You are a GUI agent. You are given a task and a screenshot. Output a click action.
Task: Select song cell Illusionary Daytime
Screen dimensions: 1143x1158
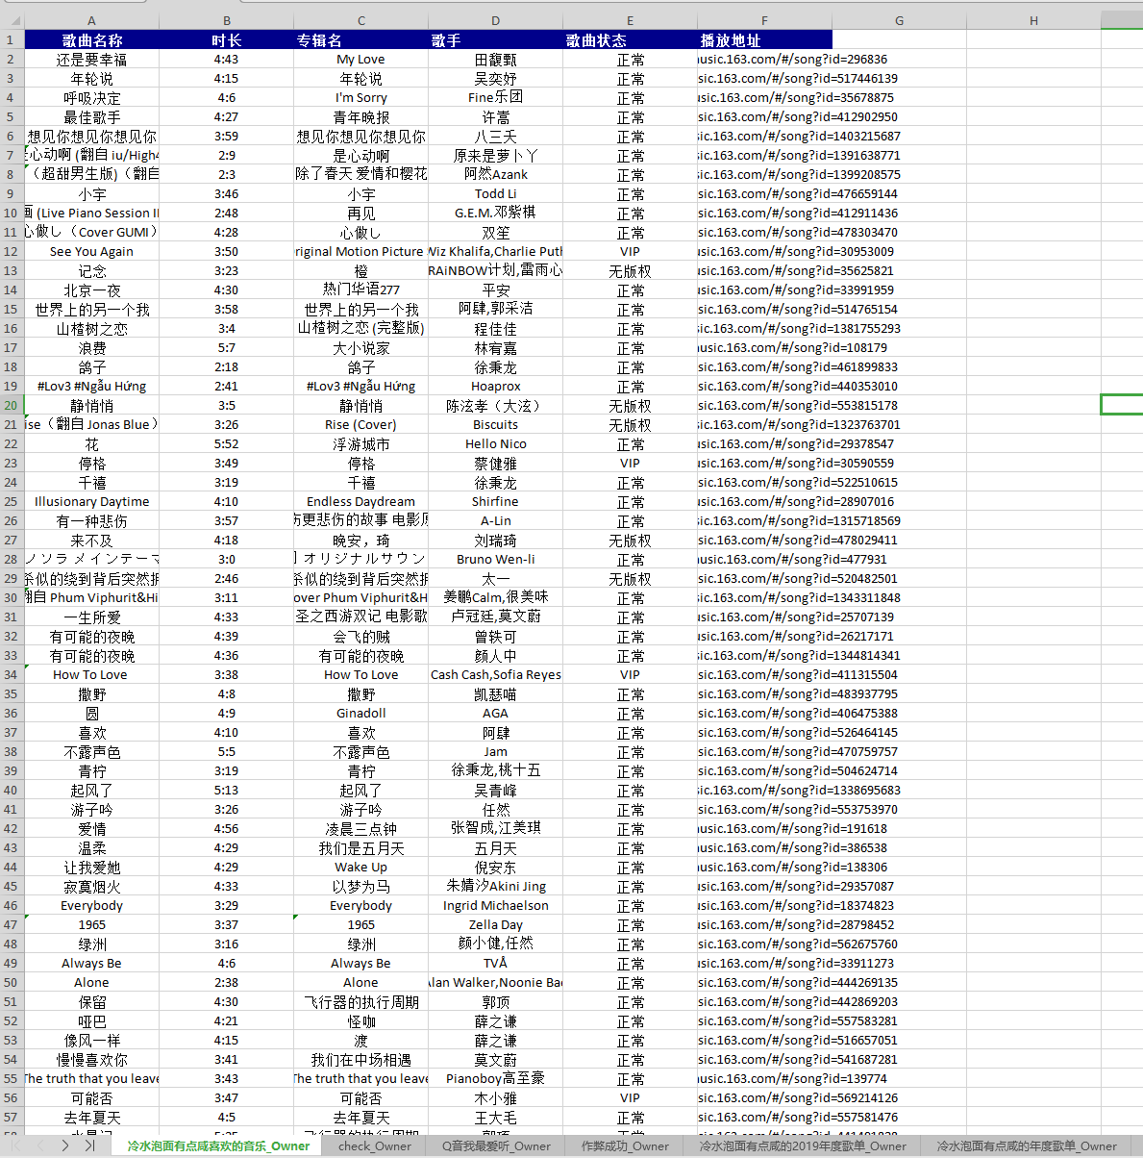coord(91,501)
